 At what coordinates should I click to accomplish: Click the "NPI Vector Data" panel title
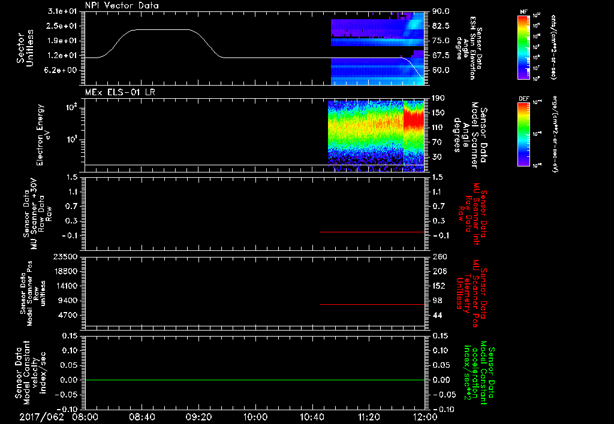tap(122, 5)
